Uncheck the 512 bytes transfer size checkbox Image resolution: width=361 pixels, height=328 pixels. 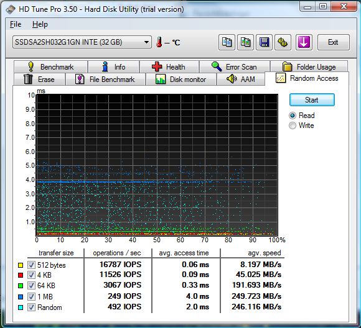coord(31,265)
